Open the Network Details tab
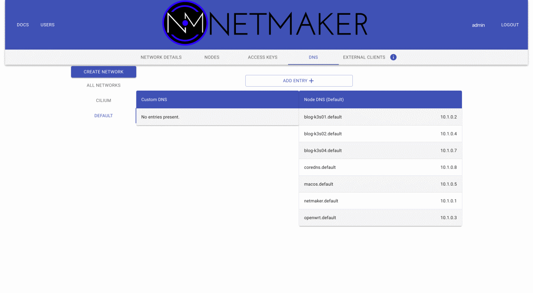 [161, 57]
